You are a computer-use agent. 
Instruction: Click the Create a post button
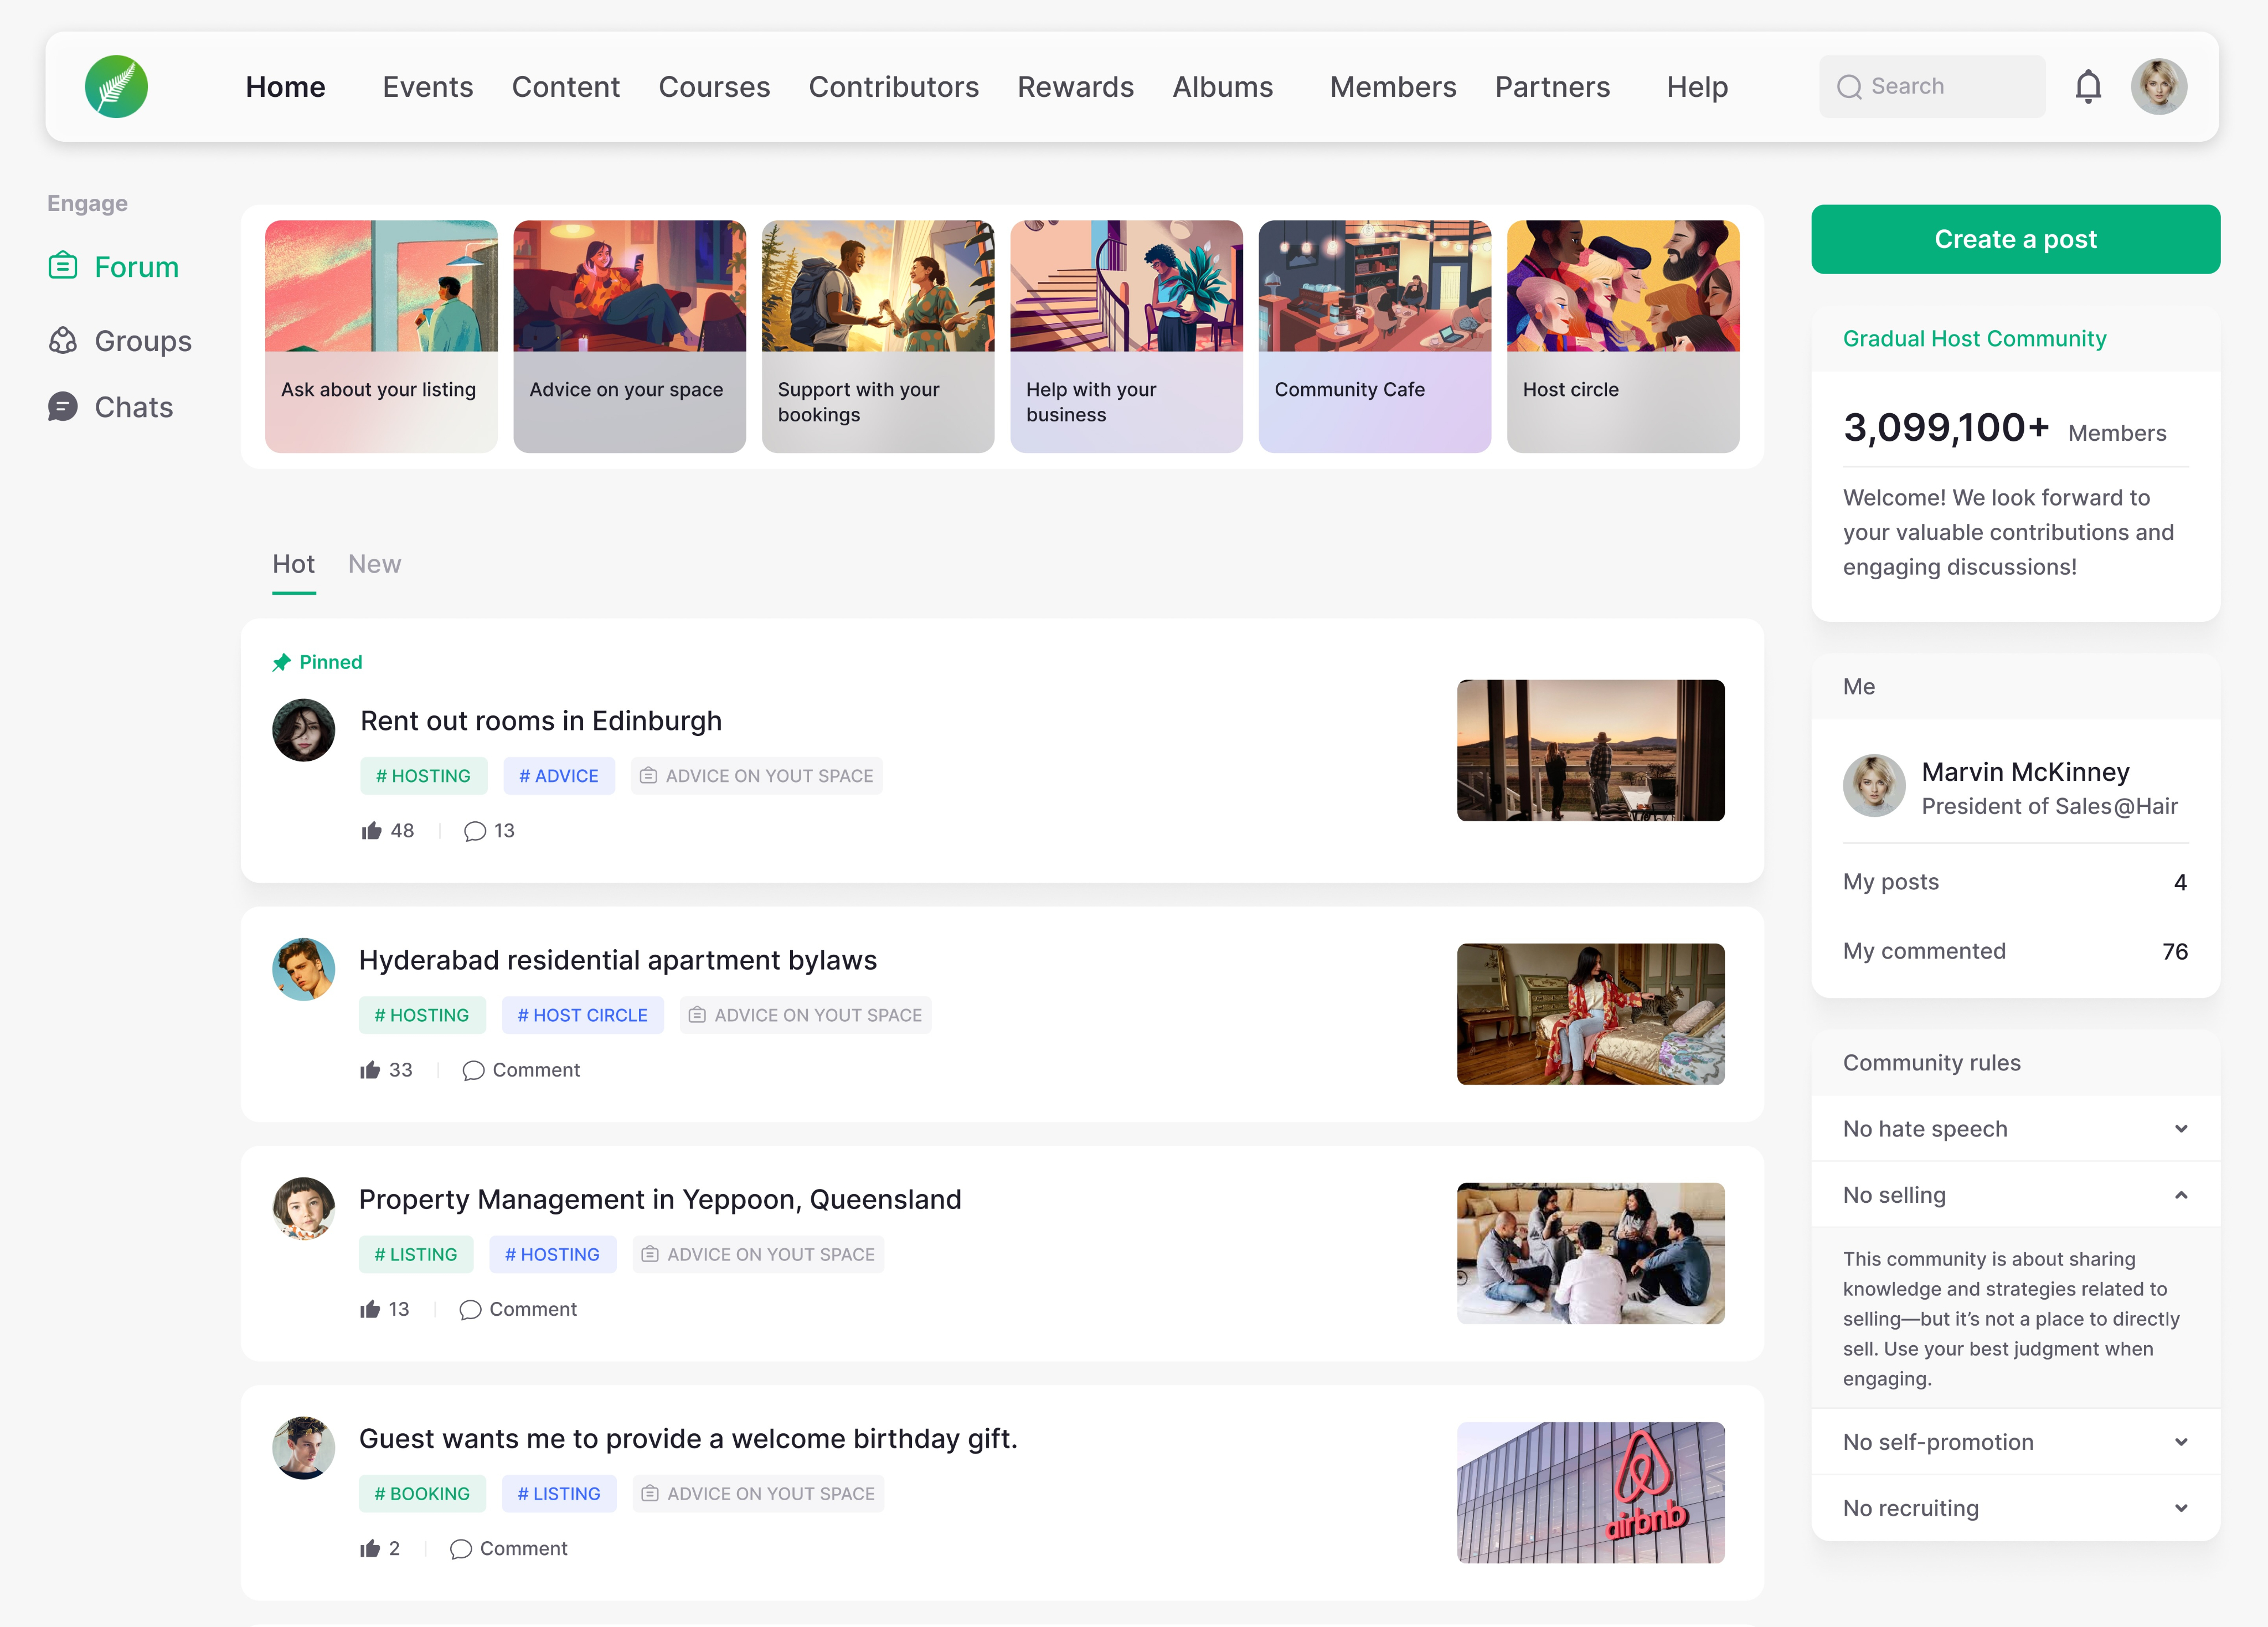click(x=2014, y=239)
